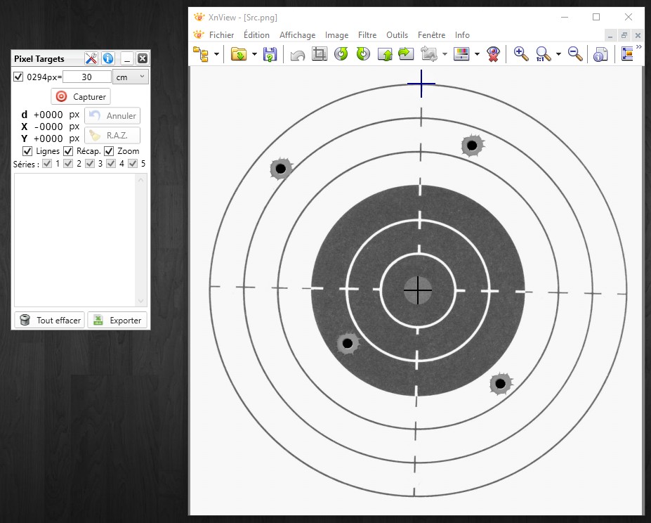Open the cm unit dropdown
Viewport: 651px width, 523px height.
pos(131,77)
